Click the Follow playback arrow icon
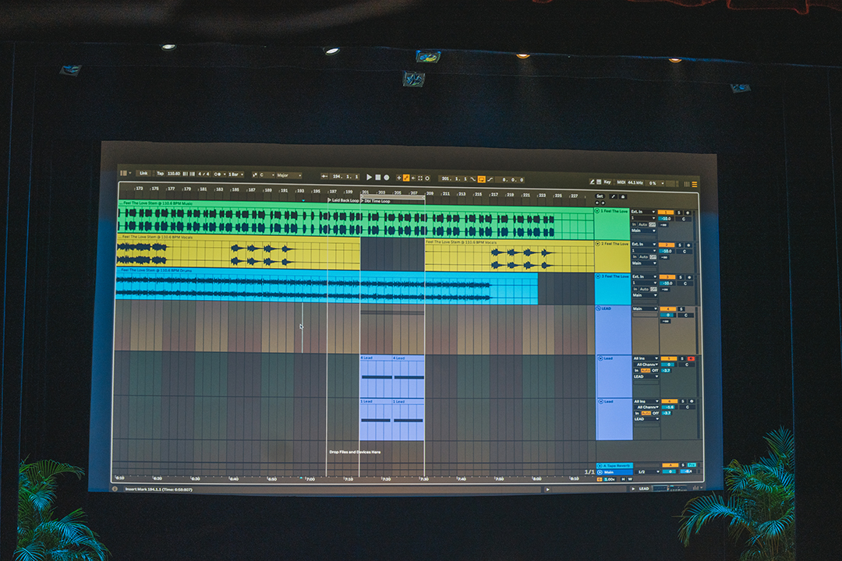 324,176
